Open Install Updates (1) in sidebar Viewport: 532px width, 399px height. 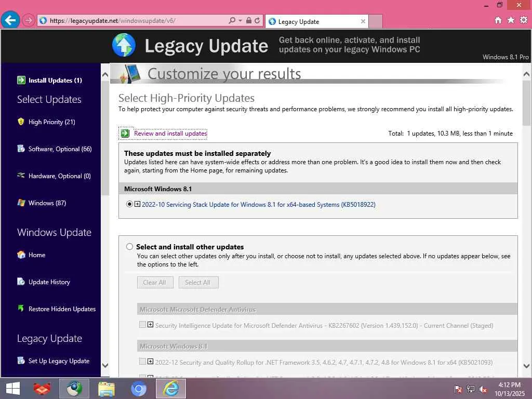[55, 81]
